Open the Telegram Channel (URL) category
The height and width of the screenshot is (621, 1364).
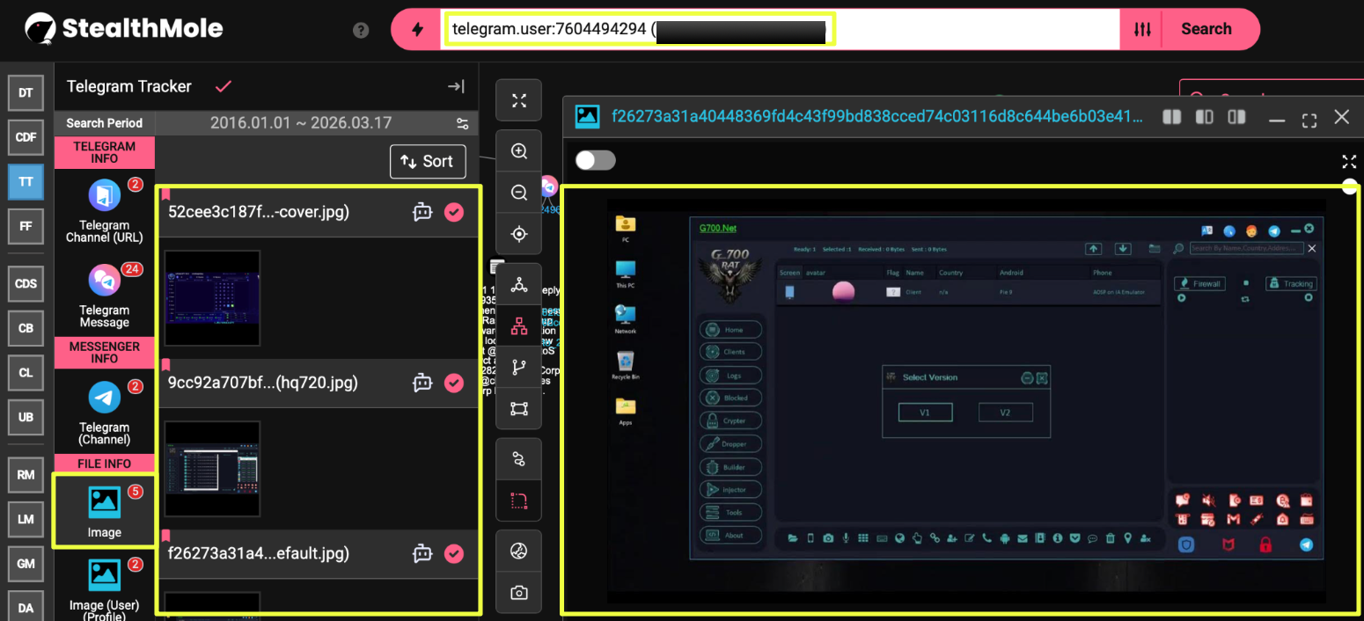coord(104,211)
